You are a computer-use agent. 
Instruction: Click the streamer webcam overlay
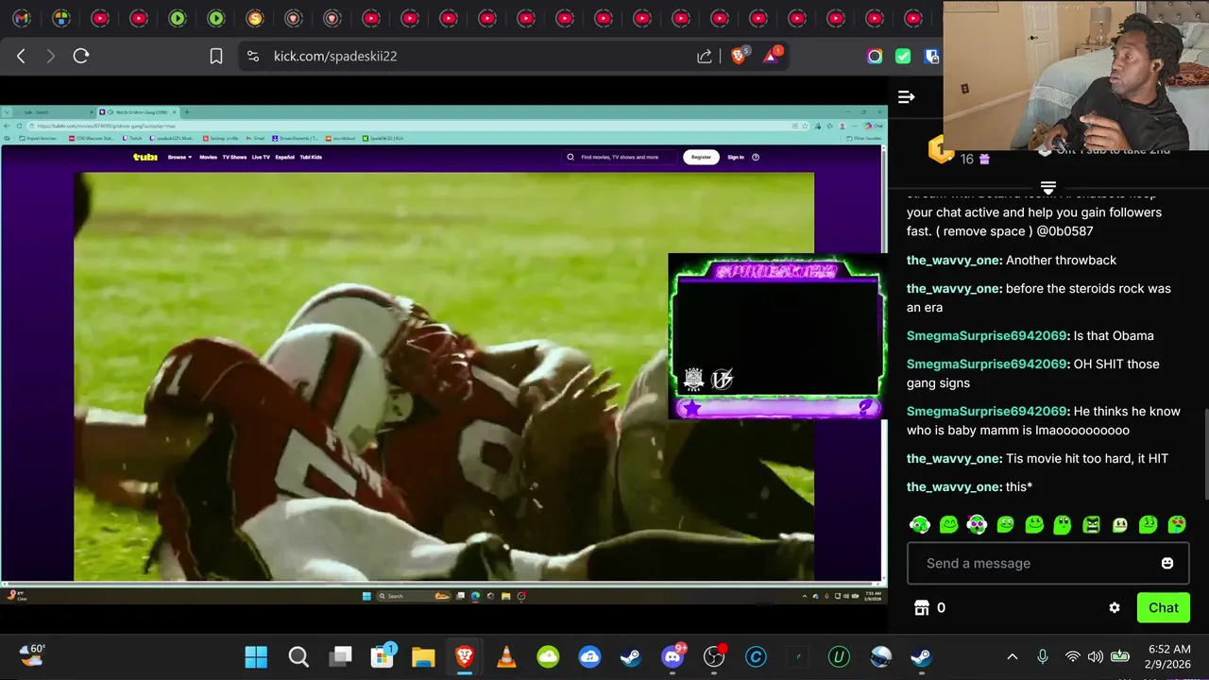[1076, 76]
